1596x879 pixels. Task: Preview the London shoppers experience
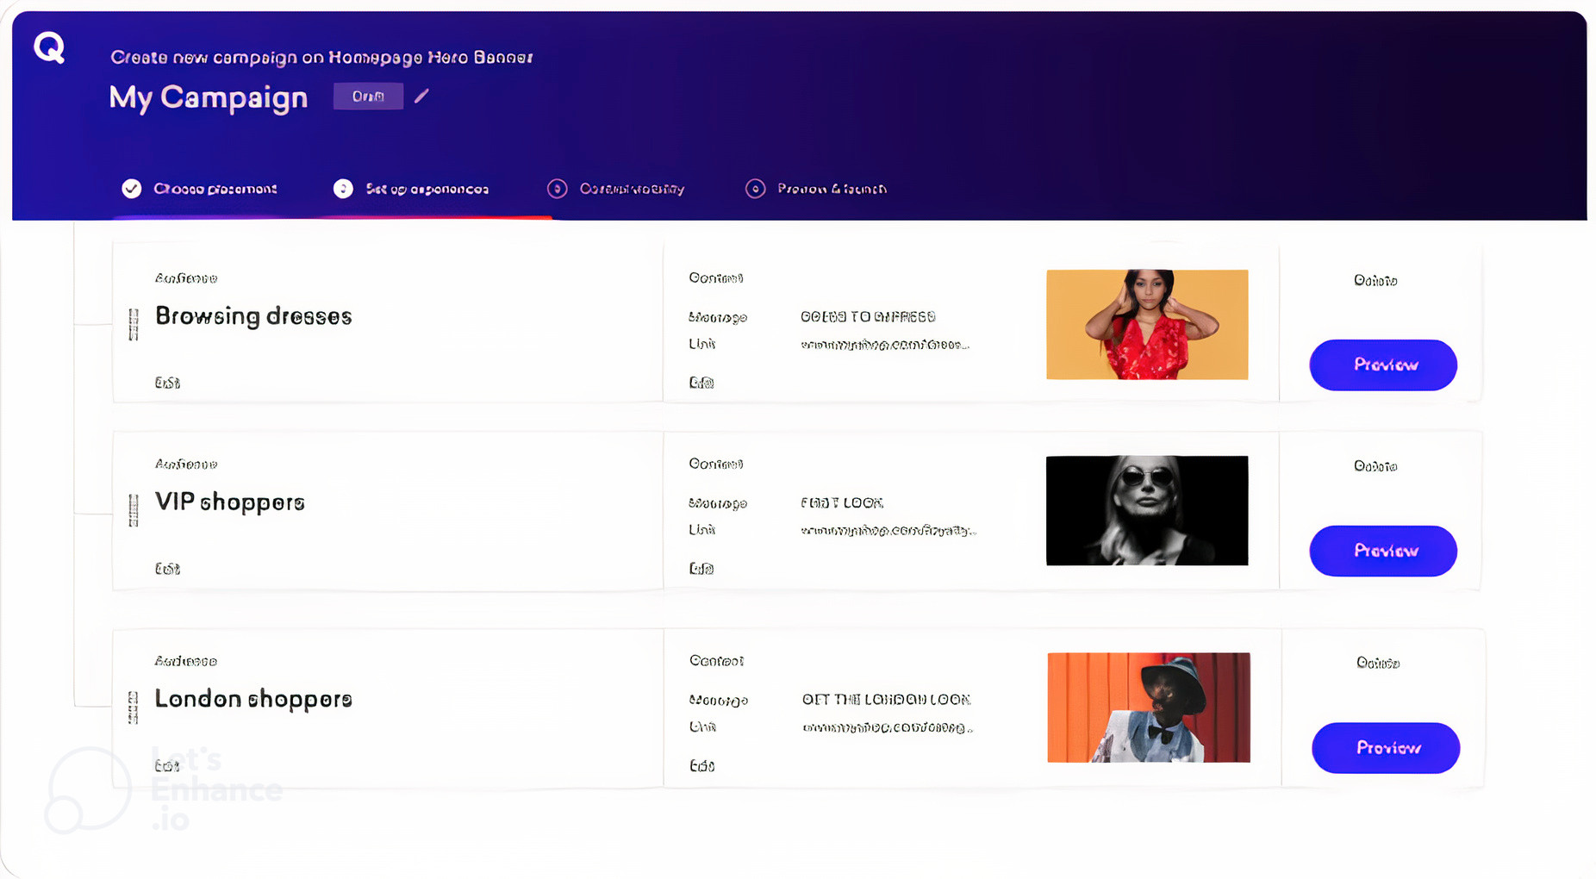click(1386, 747)
